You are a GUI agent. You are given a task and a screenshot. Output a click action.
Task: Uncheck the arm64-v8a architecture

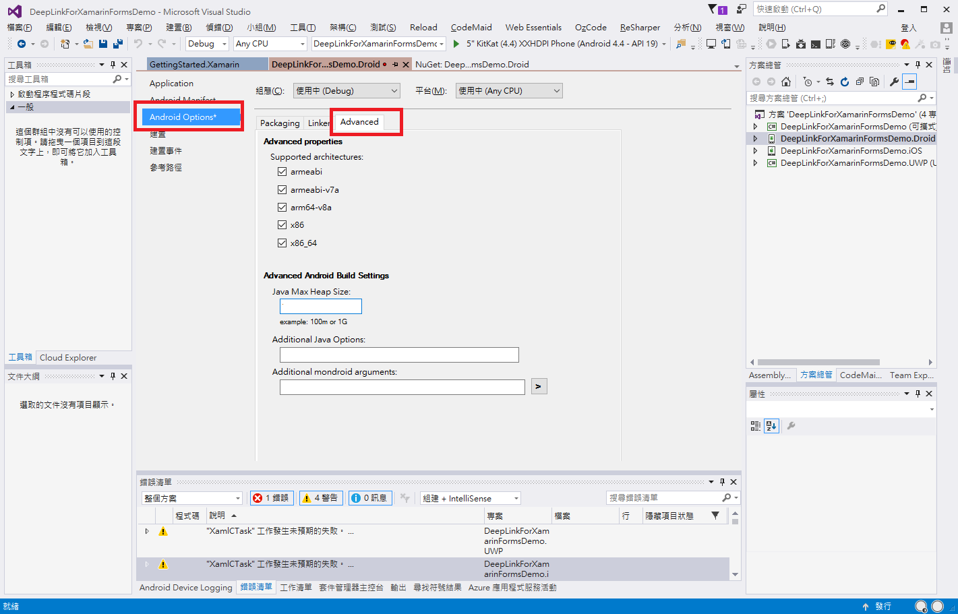coord(282,208)
